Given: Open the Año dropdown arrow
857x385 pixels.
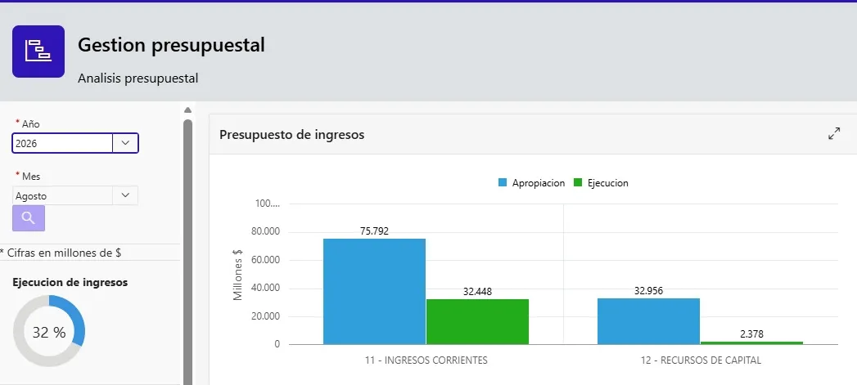Looking at the screenshot, I should 125,143.
